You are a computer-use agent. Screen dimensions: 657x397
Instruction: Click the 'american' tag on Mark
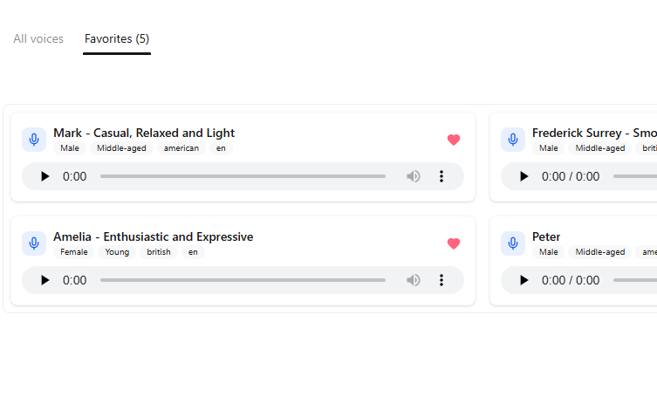181,148
